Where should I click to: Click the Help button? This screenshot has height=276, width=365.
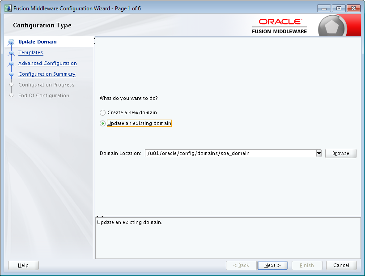point(23,265)
